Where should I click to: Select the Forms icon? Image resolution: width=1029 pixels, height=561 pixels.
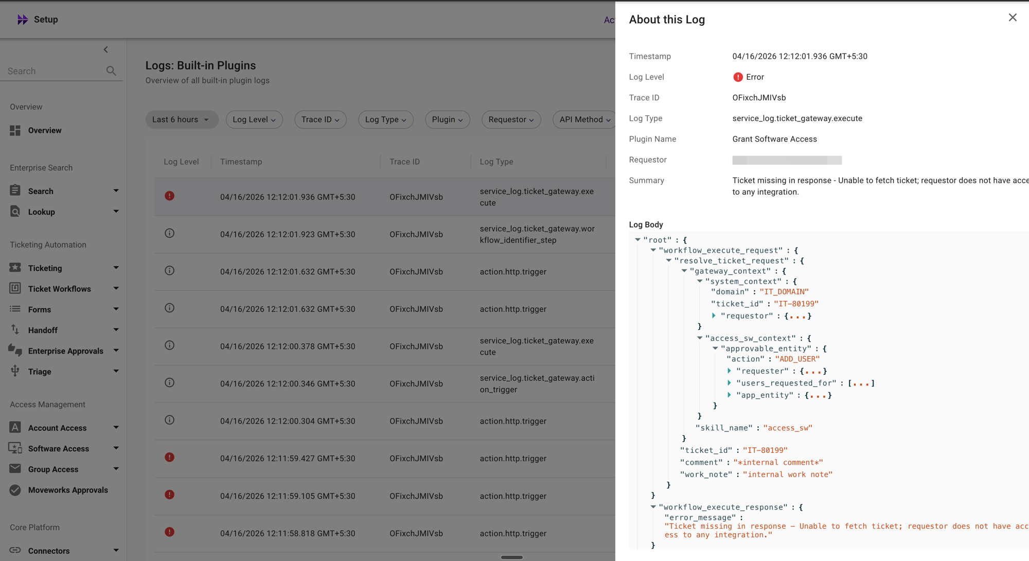(x=16, y=309)
